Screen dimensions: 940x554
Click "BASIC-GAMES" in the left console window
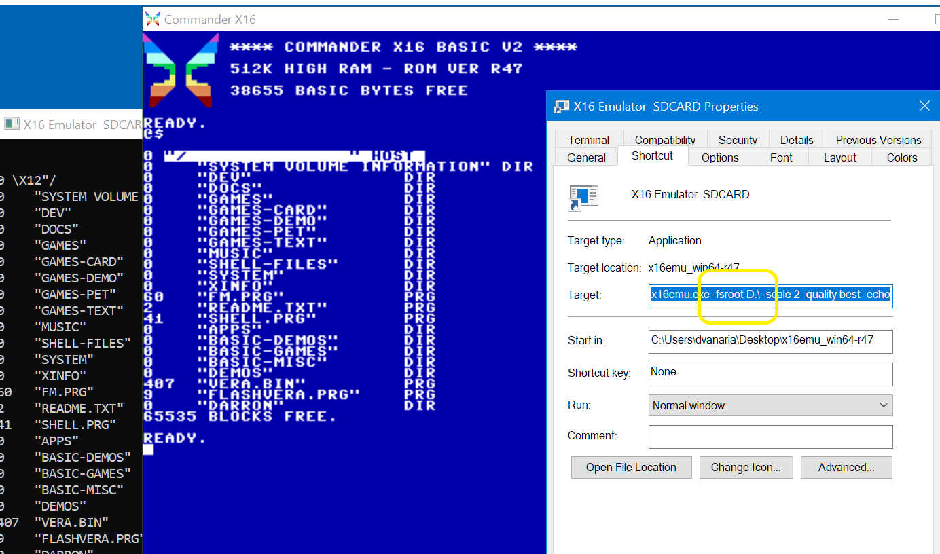(x=83, y=473)
